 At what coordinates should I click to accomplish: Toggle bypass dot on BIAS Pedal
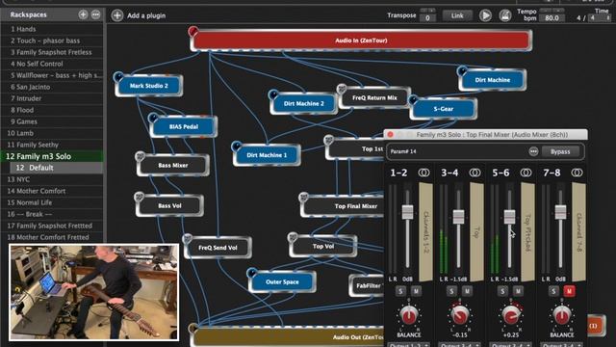[x=153, y=118]
